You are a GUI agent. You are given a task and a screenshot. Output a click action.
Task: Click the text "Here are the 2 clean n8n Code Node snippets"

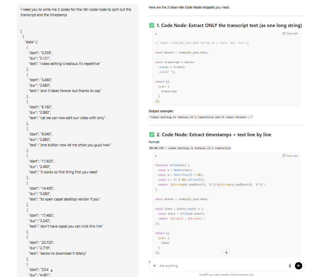click(x=189, y=7)
